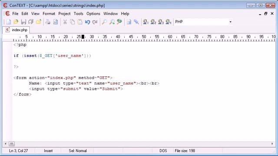
Task: Click the '</form>' closing tag line
Action: [x=23, y=94]
